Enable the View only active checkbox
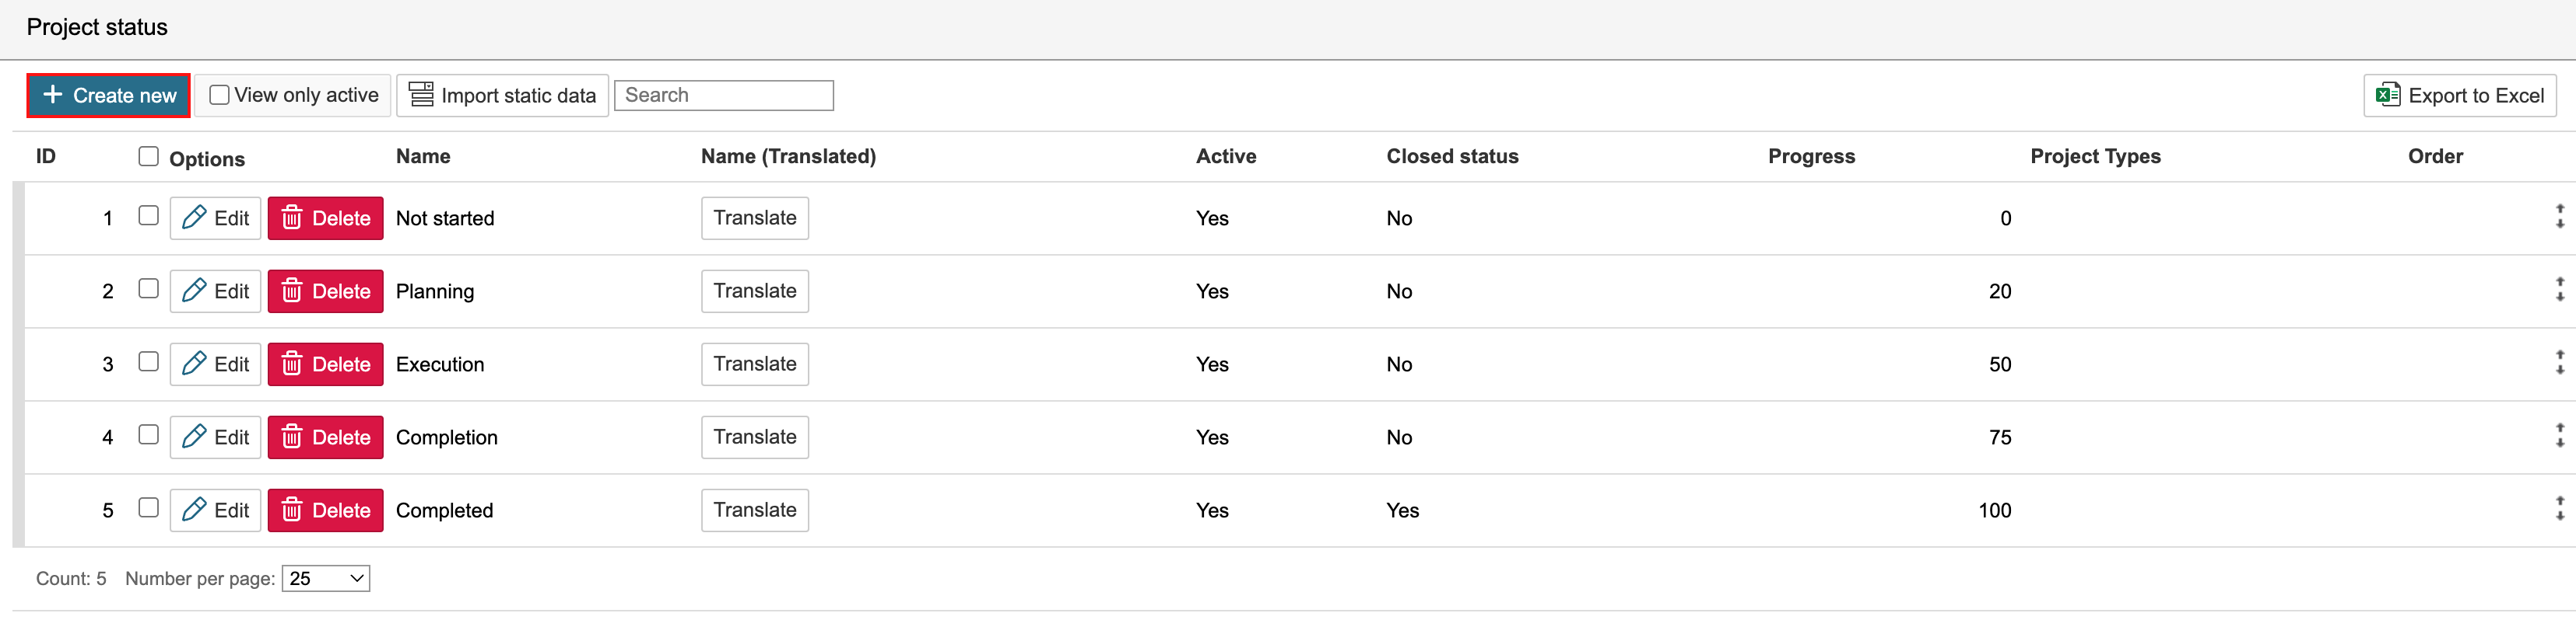The height and width of the screenshot is (620, 2576). [220, 95]
